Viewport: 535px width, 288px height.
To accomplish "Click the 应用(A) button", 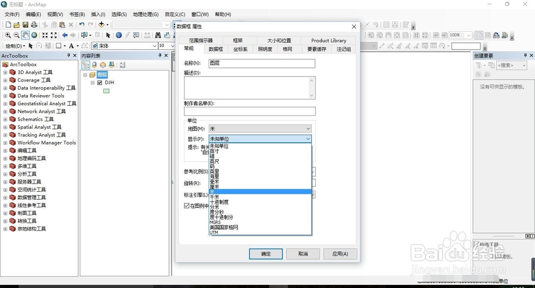I will coord(340,254).
